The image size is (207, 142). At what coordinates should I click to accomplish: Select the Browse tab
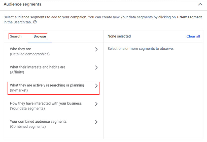pos(40,36)
